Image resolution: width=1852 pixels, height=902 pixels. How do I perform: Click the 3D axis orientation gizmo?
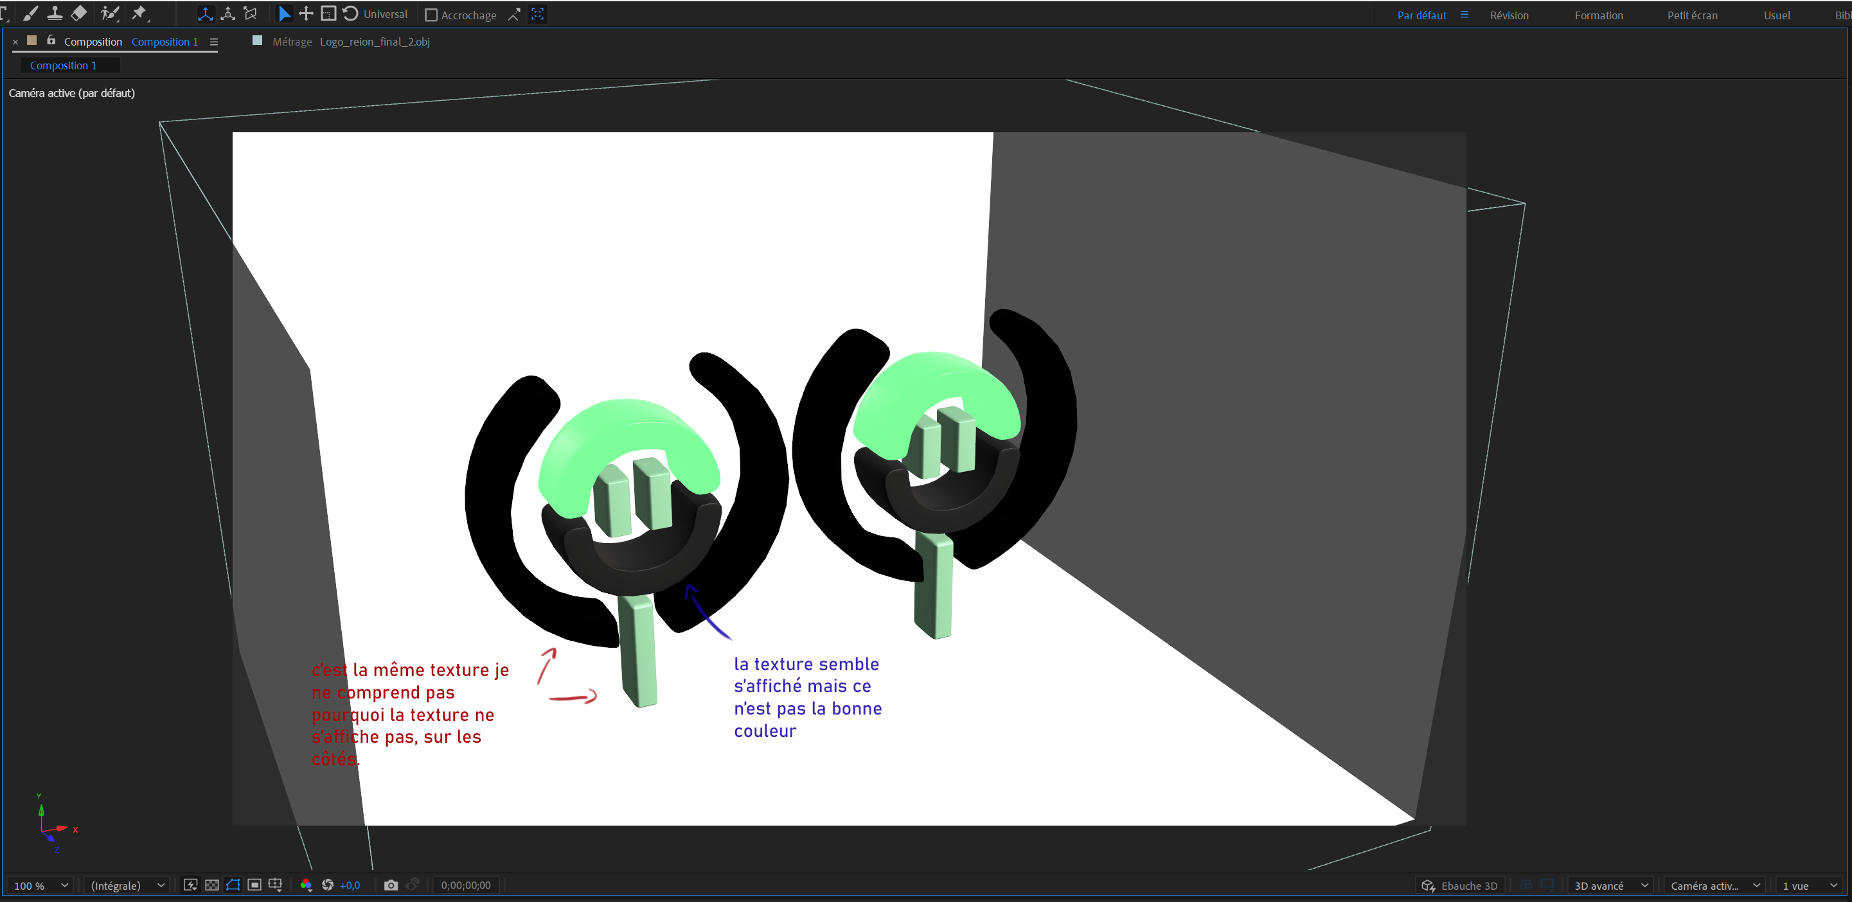tap(56, 824)
